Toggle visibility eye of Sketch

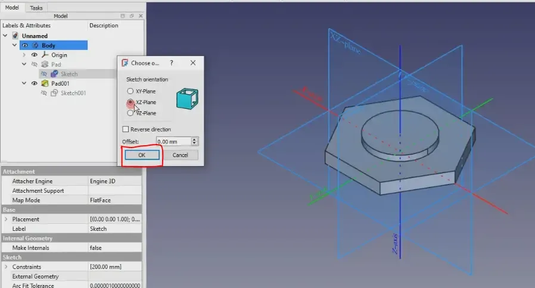click(x=44, y=74)
